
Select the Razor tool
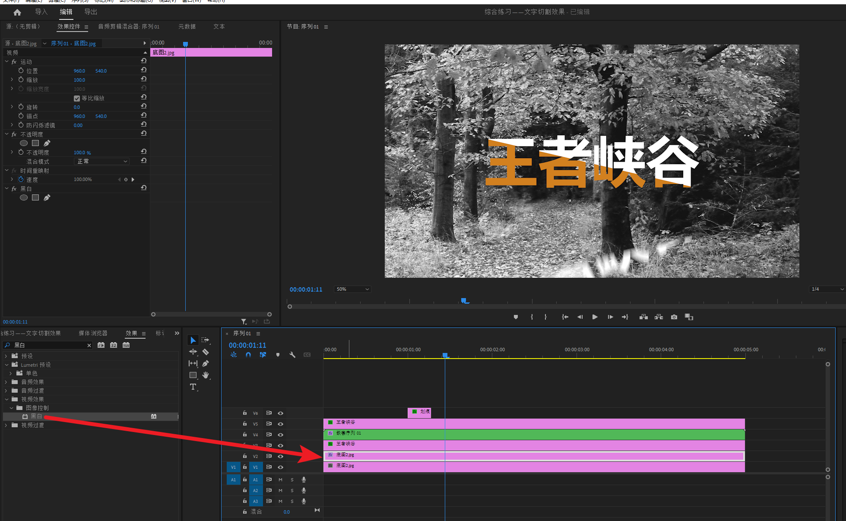tap(206, 352)
